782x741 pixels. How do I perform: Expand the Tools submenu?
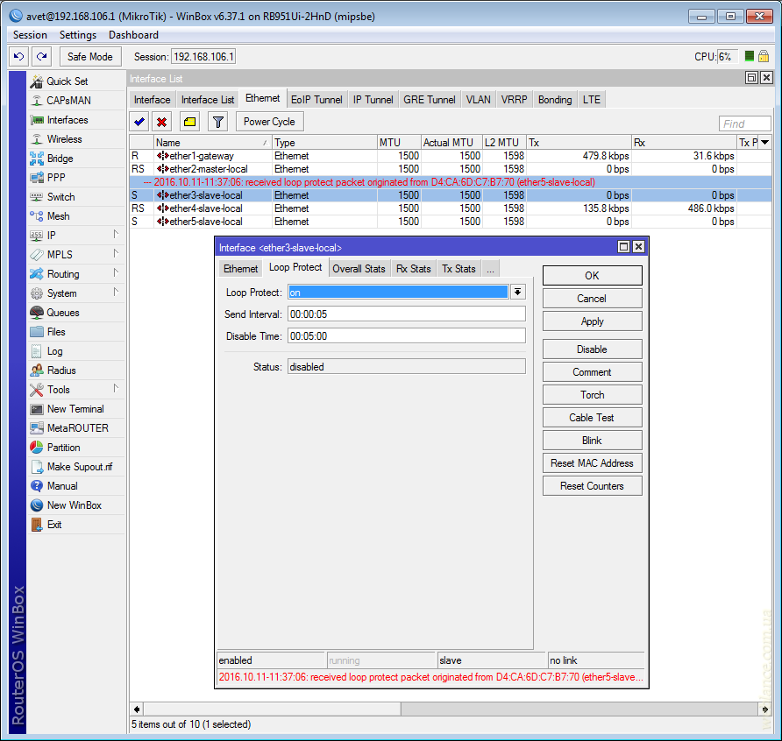click(116, 389)
